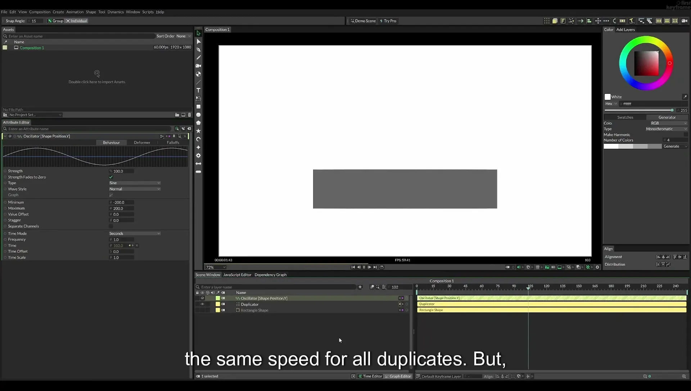Step forward one frame
The height and width of the screenshot is (391, 691).
[369, 267]
